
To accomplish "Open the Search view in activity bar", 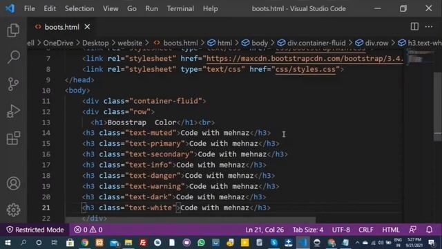I will [x=13, y=57].
